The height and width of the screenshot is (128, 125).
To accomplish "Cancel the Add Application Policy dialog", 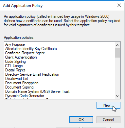I will tap(108, 120).
